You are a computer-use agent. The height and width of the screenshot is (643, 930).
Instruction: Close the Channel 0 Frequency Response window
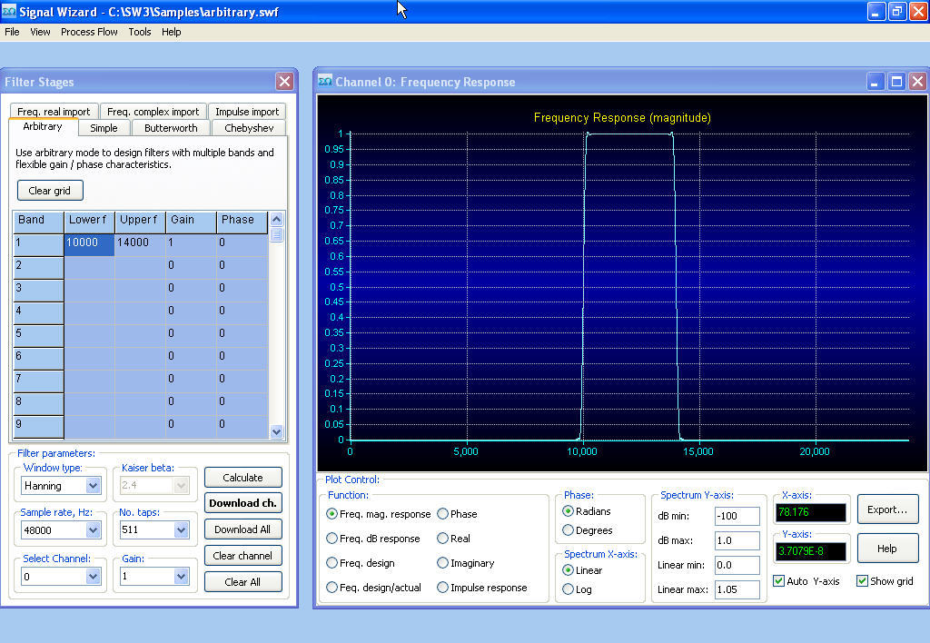pyautogui.click(x=918, y=81)
